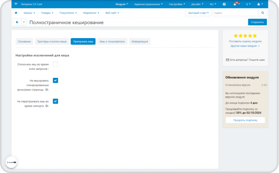Open the Дизайн dropdown menu

coord(197,4)
